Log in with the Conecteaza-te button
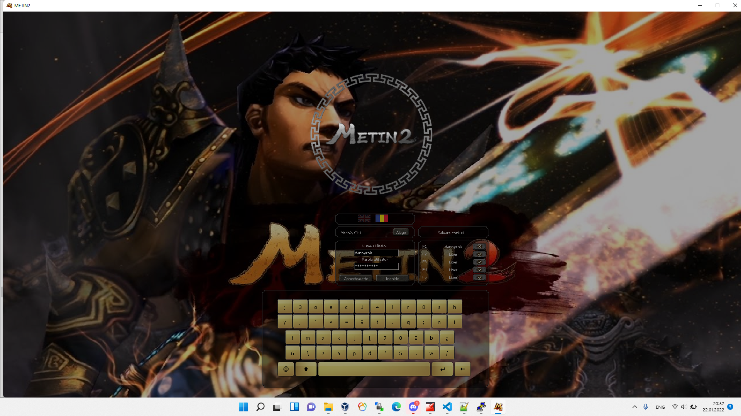741x416 pixels. [356, 278]
